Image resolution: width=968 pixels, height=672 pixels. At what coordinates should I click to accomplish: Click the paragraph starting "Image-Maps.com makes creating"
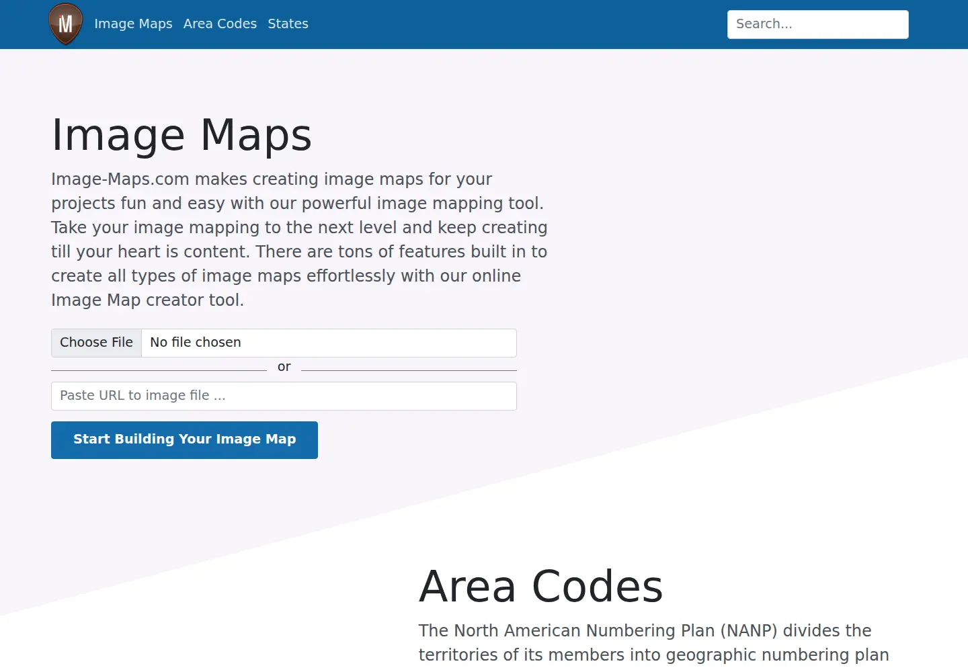(x=300, y=239)
